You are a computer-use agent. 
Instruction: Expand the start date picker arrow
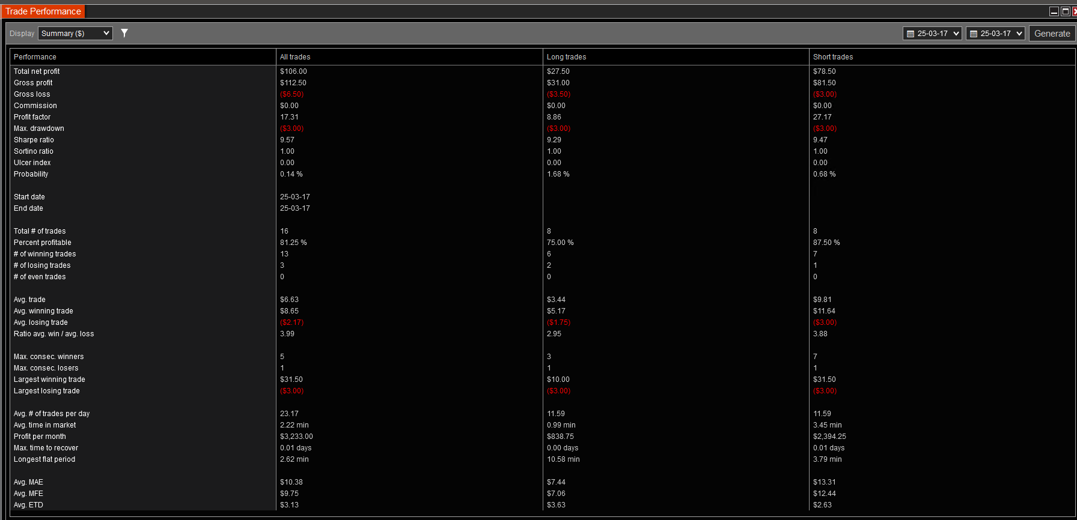point(956,34)
